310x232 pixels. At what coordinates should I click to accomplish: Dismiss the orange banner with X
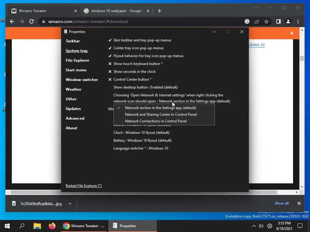tap(292, 33)
